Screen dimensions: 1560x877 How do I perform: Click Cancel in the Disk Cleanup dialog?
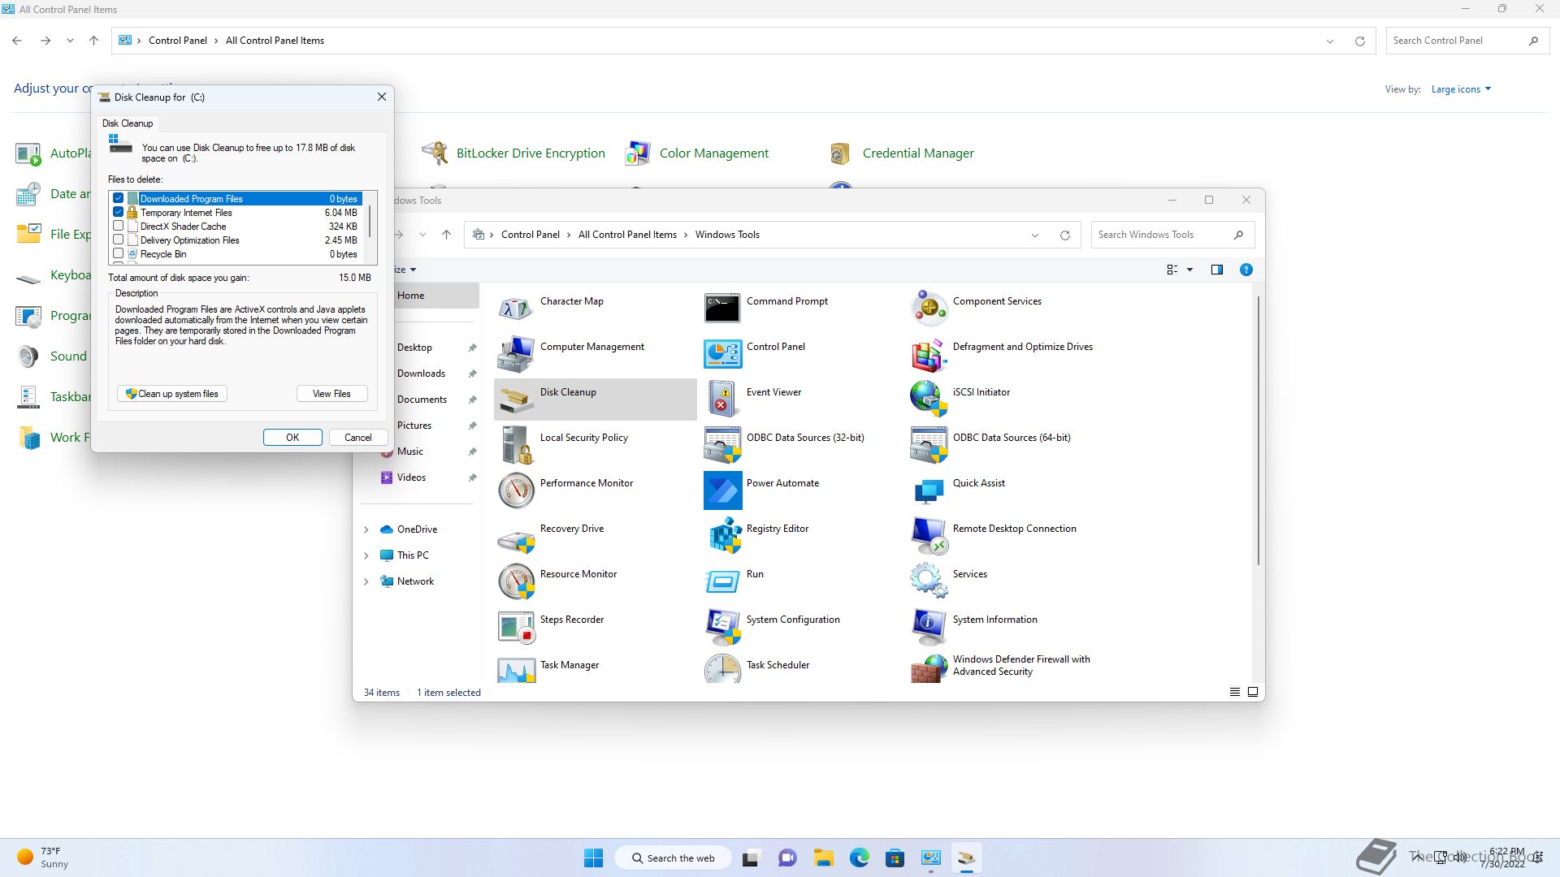click(357, 437)
